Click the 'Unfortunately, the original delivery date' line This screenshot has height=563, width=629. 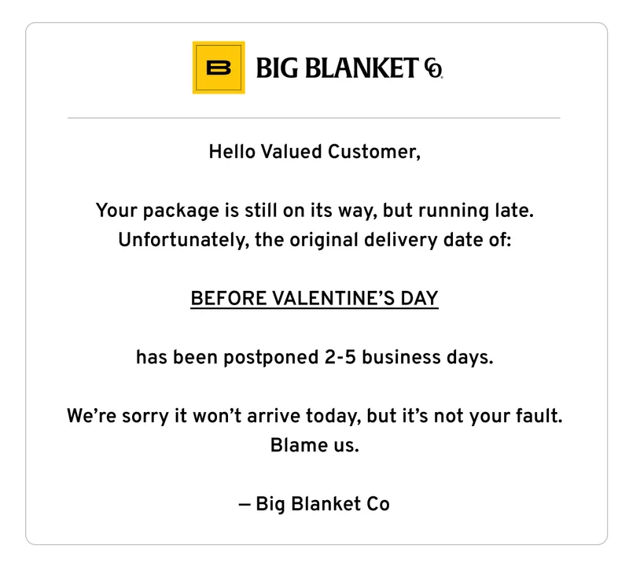coord(314,240)
